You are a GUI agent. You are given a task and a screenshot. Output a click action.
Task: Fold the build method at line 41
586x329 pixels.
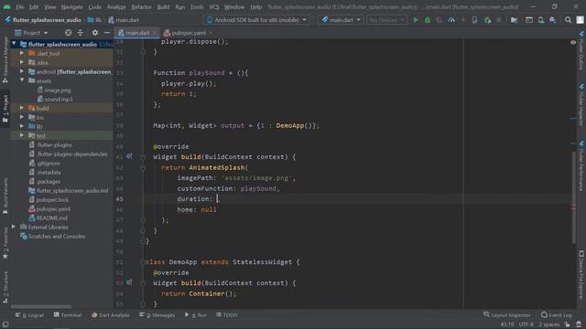pyautogui.click(x=143, y=157)
